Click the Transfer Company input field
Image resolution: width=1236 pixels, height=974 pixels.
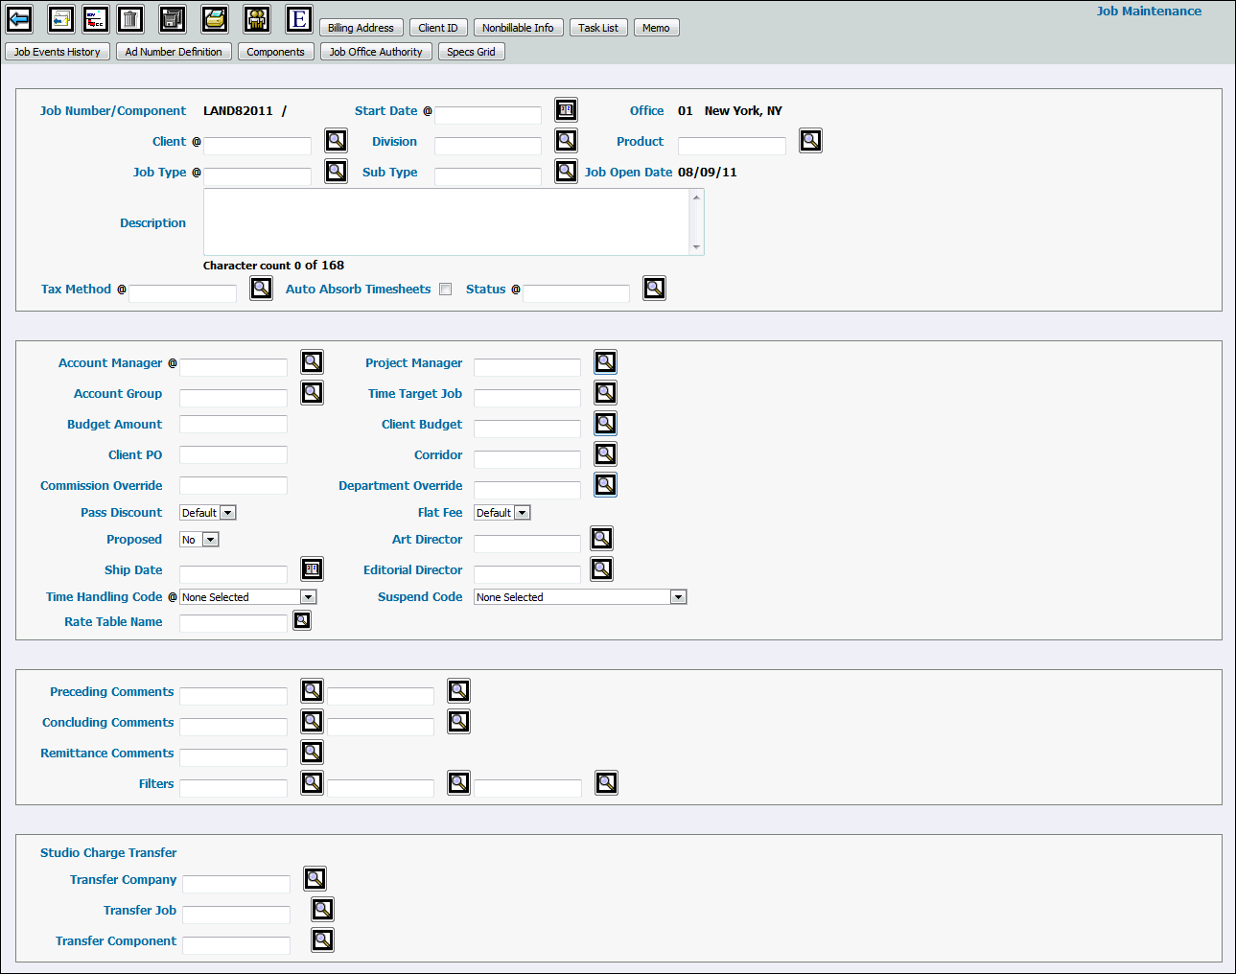click(x=236, y=884)
